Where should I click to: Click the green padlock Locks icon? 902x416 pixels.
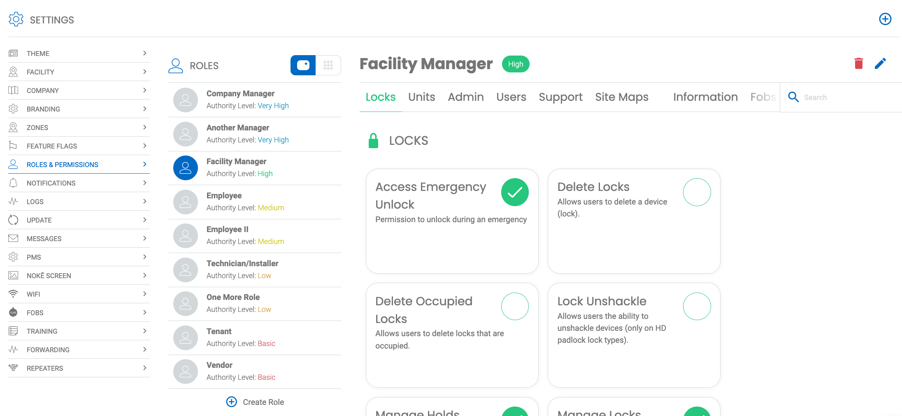[373, 140]
